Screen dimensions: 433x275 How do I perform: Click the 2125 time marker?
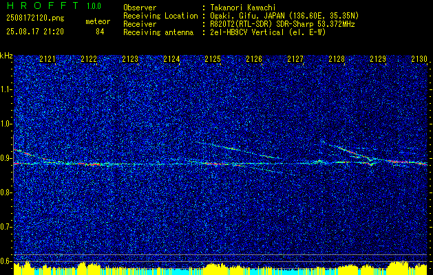(x=213, y=59)
